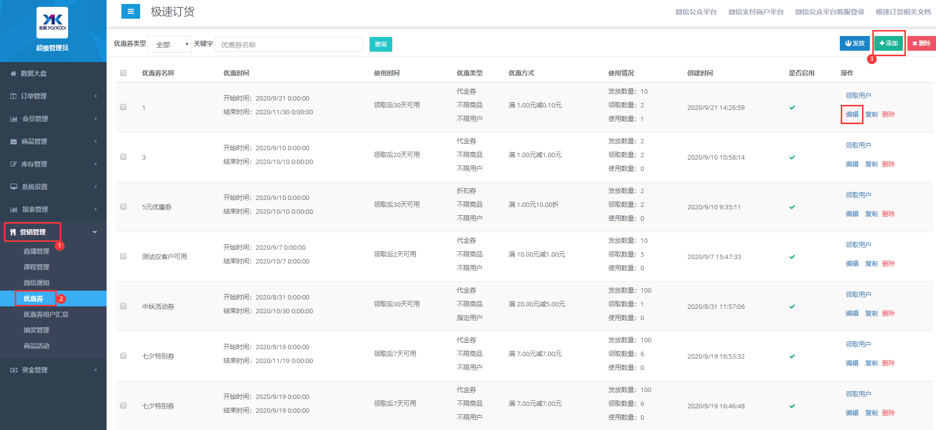The width and height of the screenshot is (936, 430).
Task: Click enabled checkmark for 5元优惠券
Action: click(792, 207)
